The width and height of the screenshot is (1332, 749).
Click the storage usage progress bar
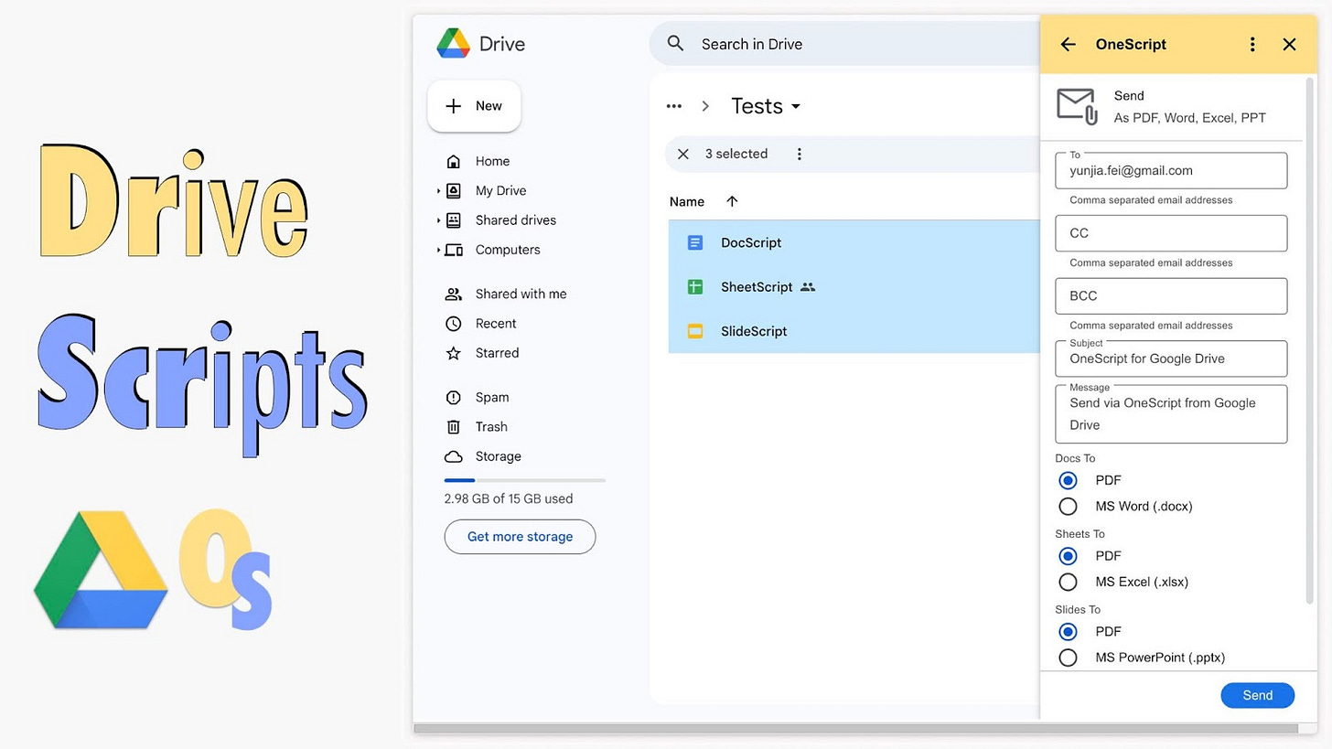point(524,480)
